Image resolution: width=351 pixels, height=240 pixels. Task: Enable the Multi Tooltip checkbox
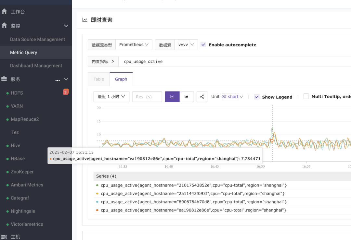pyautogui.click(x=306, y=96)
